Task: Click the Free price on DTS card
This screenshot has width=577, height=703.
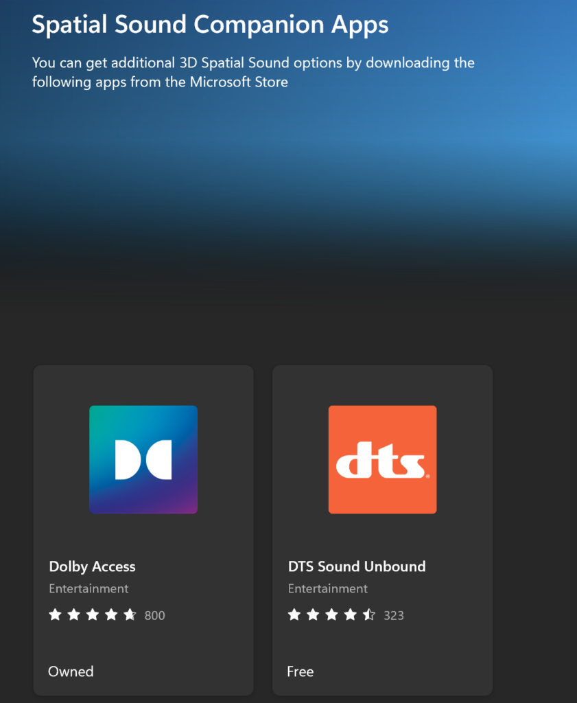Action: (x=300, y=671)
